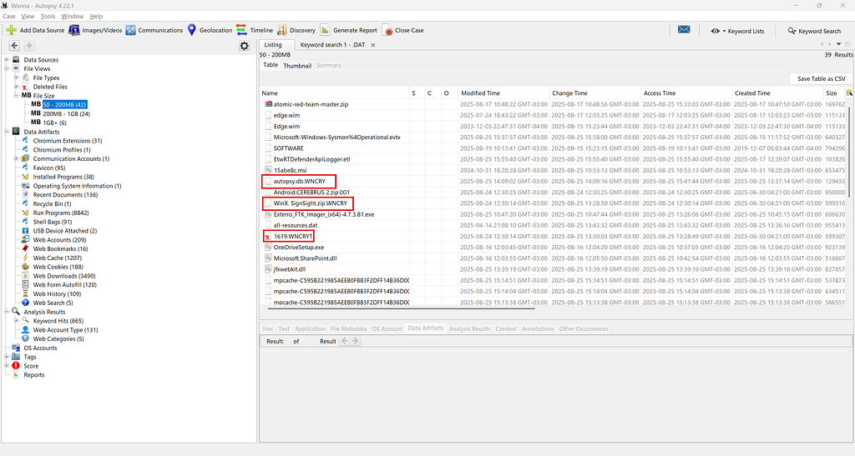Close the Keyword search 1 tab
Screen dimensions: 855x456
pyautogui.click(x=373, y=45)
